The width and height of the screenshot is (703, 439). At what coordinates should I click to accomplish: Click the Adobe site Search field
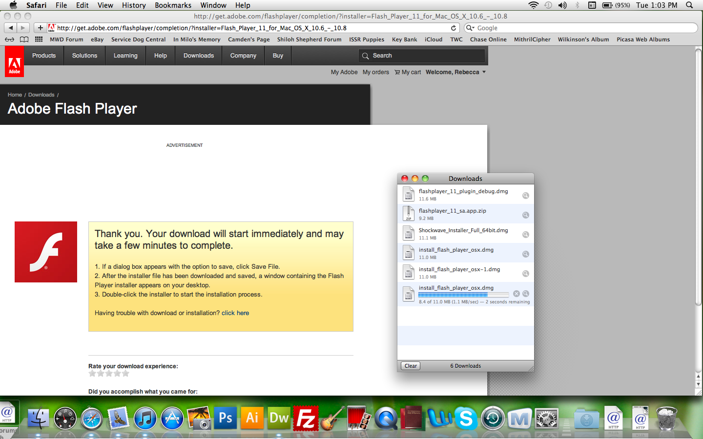coord(422,56)
